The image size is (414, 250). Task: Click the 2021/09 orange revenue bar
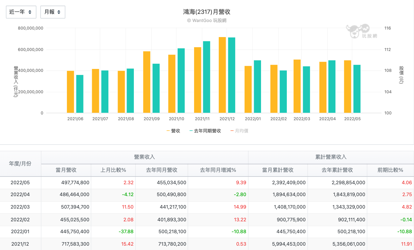(147, 82)
